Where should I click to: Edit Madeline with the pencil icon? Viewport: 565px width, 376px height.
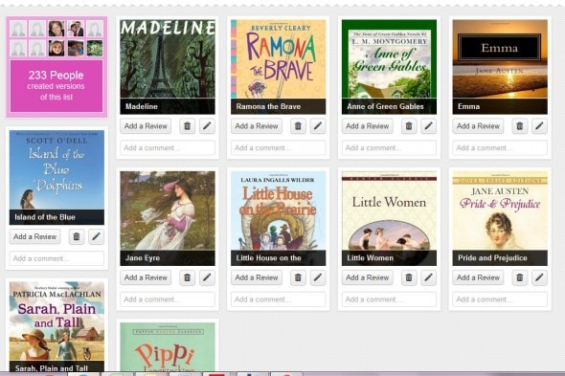click(x=207, y=126)
